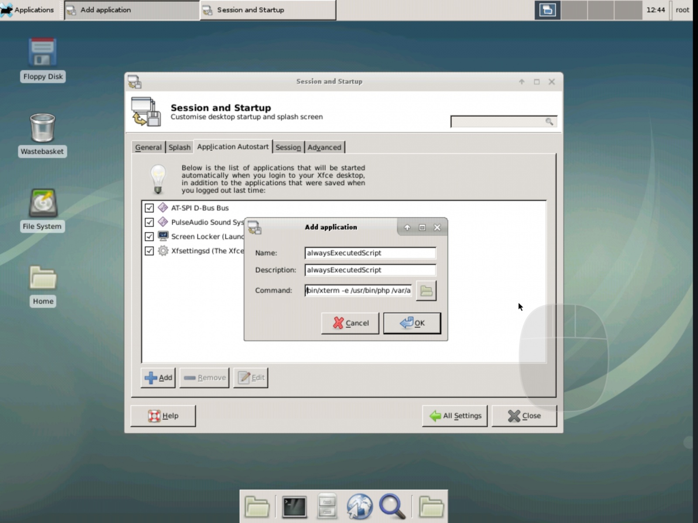The height and width of the screenshot is (523, 698).
Task: Open the file manager drawer dock icon
Action: [326, 506]
